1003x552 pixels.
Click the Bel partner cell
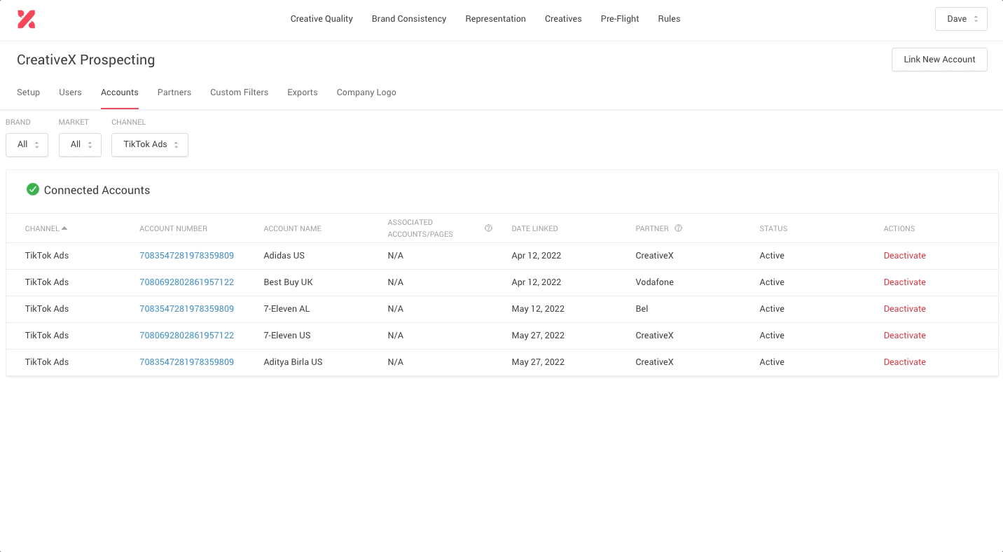click(x=642, y=309)
